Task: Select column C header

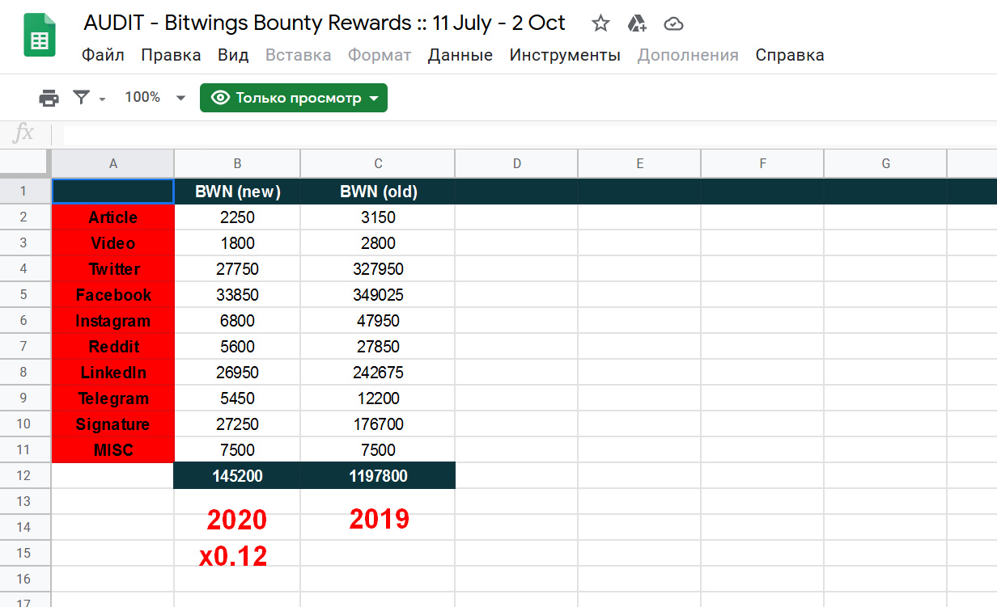Action: tap(378, 163)
